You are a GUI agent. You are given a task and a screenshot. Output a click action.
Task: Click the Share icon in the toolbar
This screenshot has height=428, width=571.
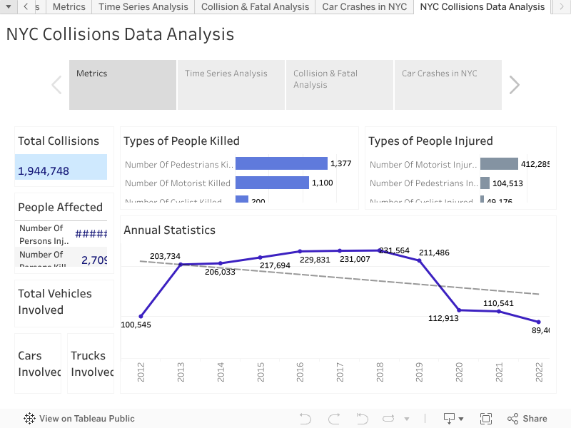[x=512, y=419]
